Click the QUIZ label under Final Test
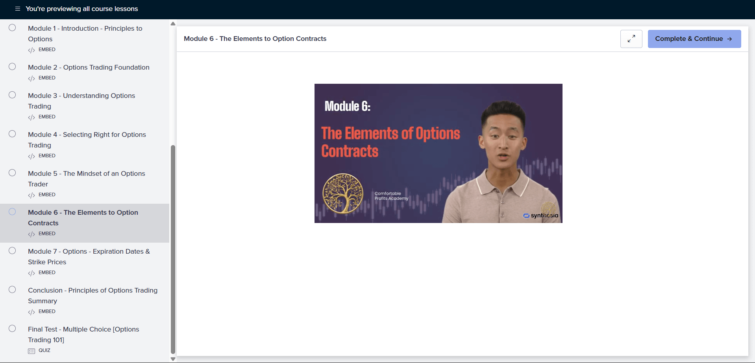 click(x=44, y=350)
